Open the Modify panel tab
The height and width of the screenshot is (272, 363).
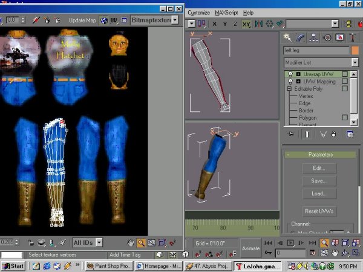300,37
